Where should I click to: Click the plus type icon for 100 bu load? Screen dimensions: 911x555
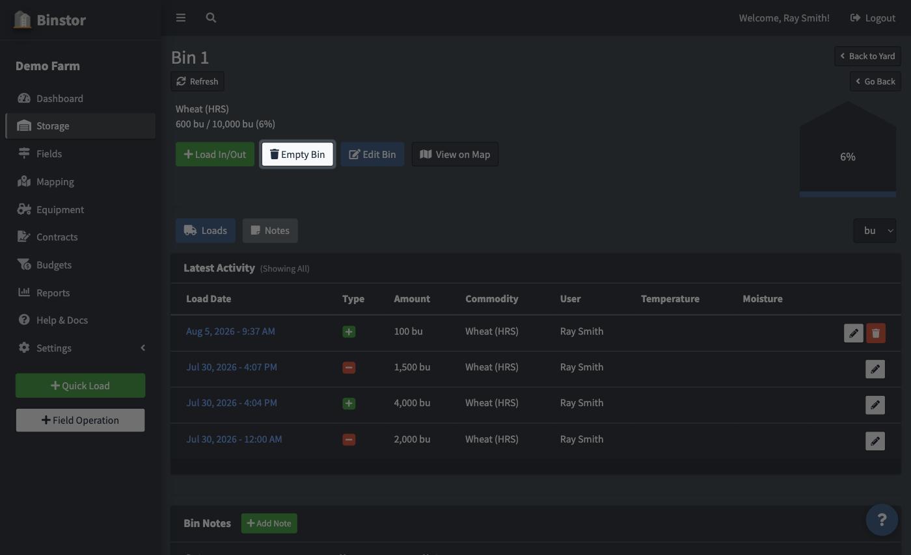click(349, 331)
